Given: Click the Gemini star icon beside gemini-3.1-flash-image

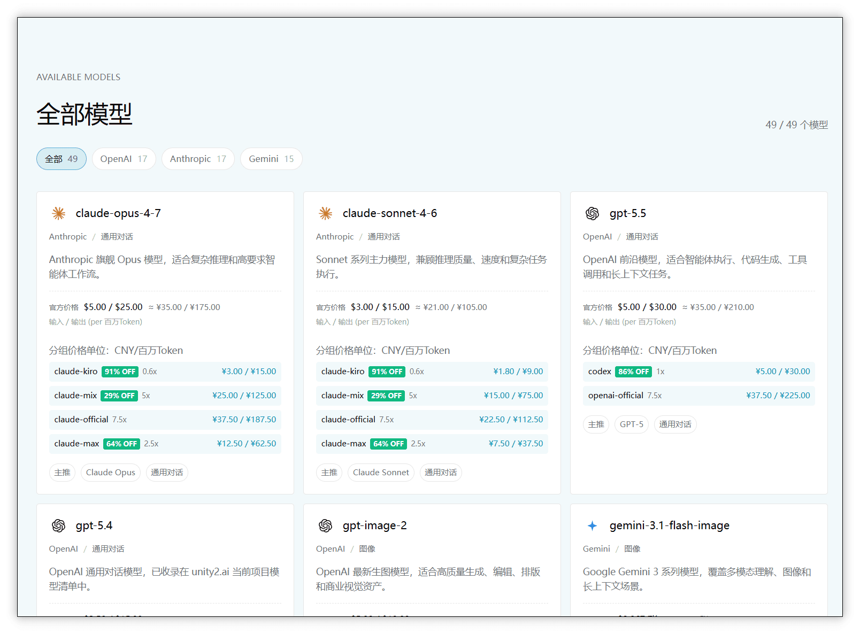Looking at the screenshot, I should pos(592,525).
